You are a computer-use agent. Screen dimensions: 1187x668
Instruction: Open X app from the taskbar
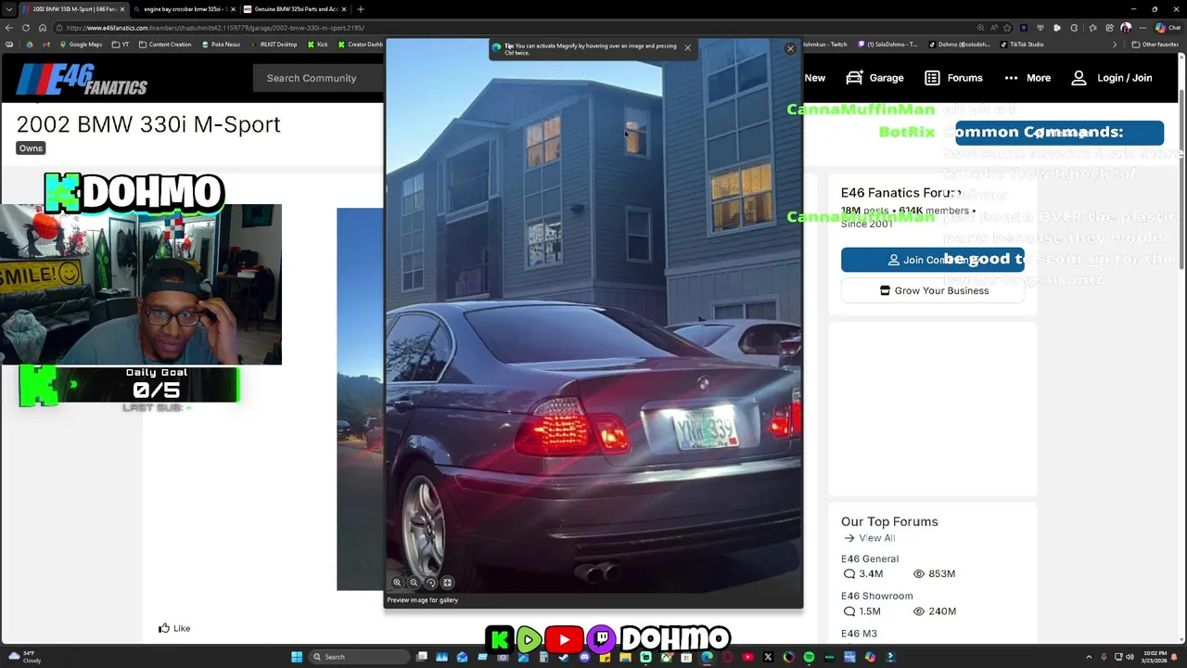[768, 657]
